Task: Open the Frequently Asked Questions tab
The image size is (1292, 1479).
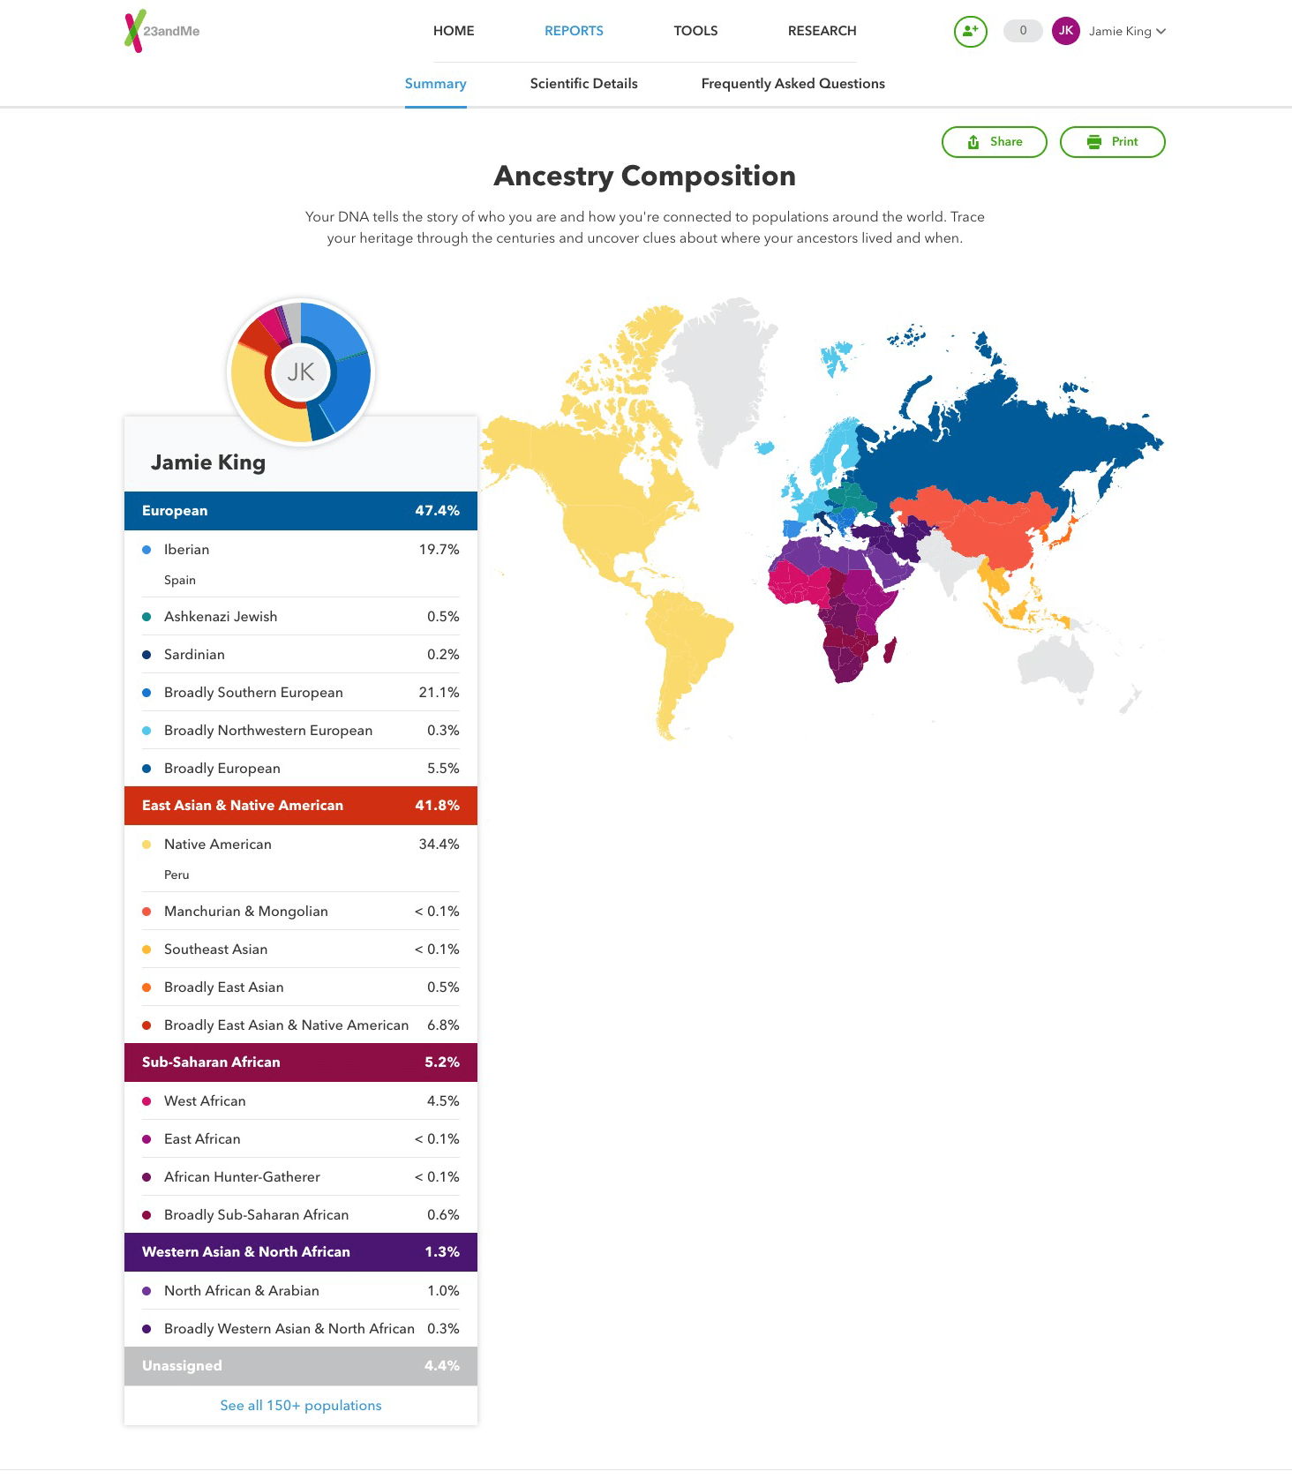Action: pyautogui.click(x=792, y=84)
